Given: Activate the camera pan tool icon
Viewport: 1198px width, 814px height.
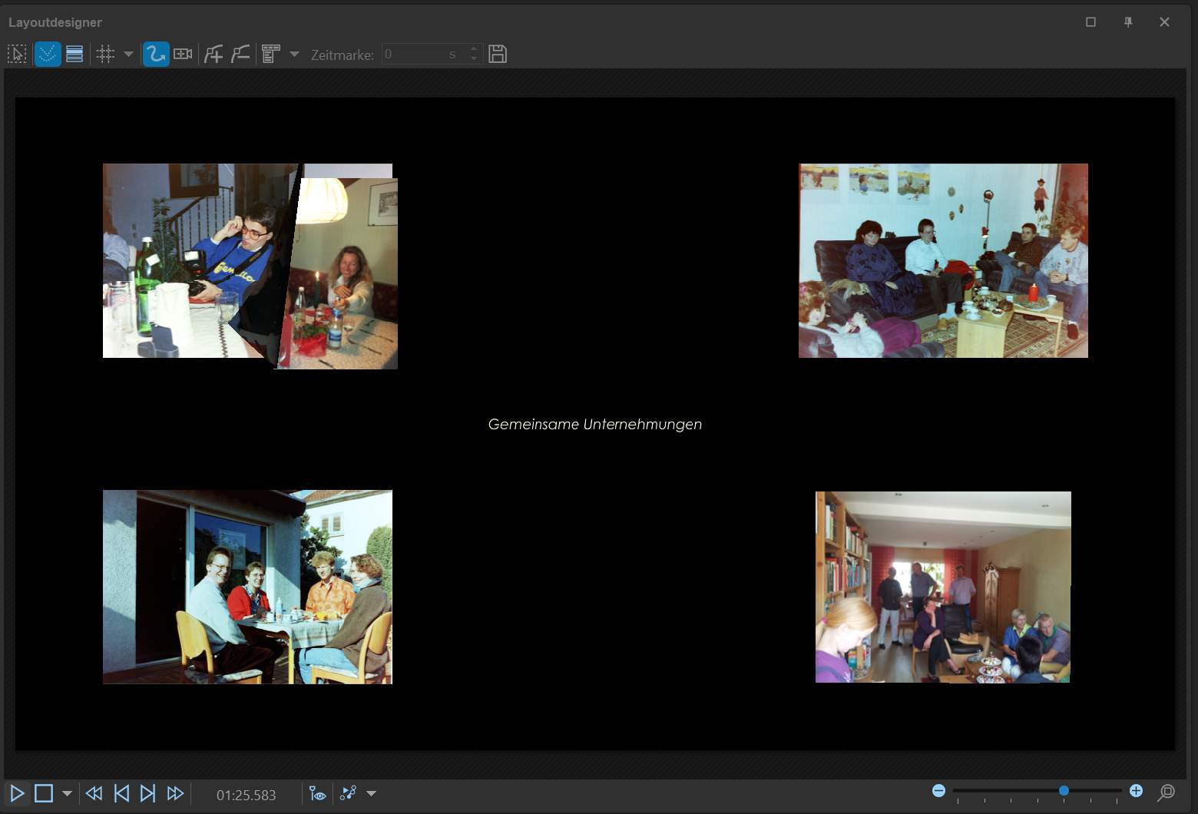Looking at the screenshot, I should 183,54.
